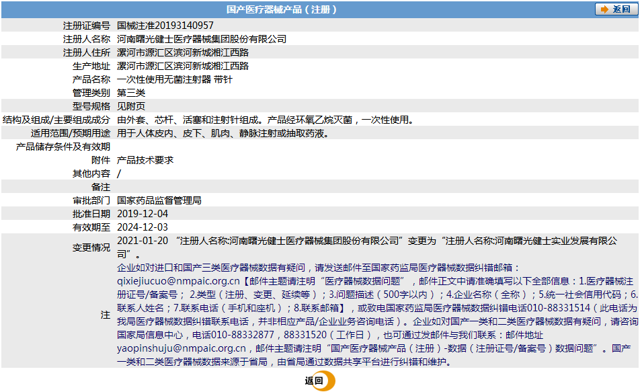Click the 注册证编号 label

point(87,26)
